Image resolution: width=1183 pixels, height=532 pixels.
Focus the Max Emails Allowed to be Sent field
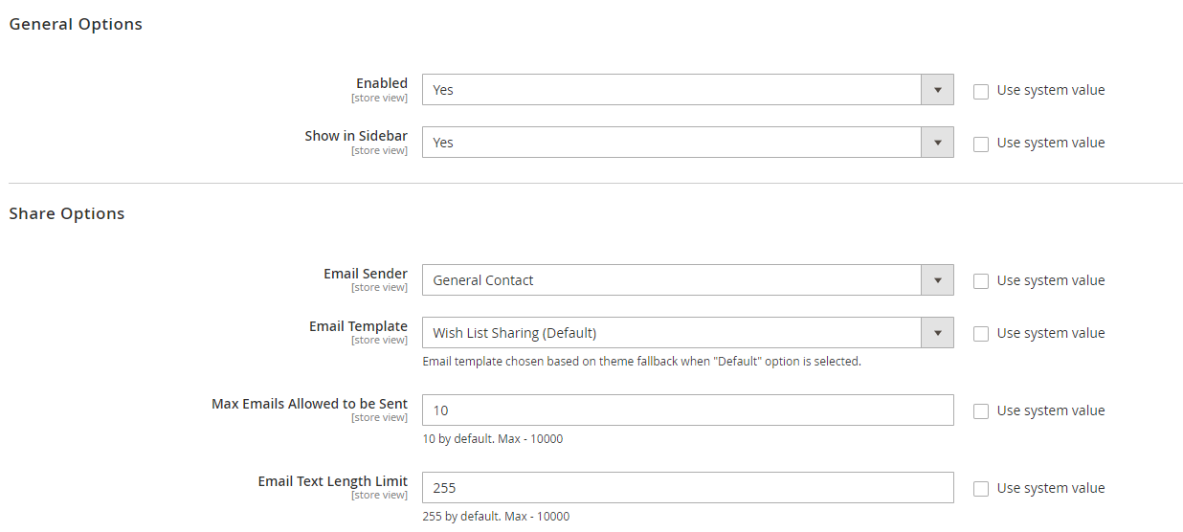[687, 410]
